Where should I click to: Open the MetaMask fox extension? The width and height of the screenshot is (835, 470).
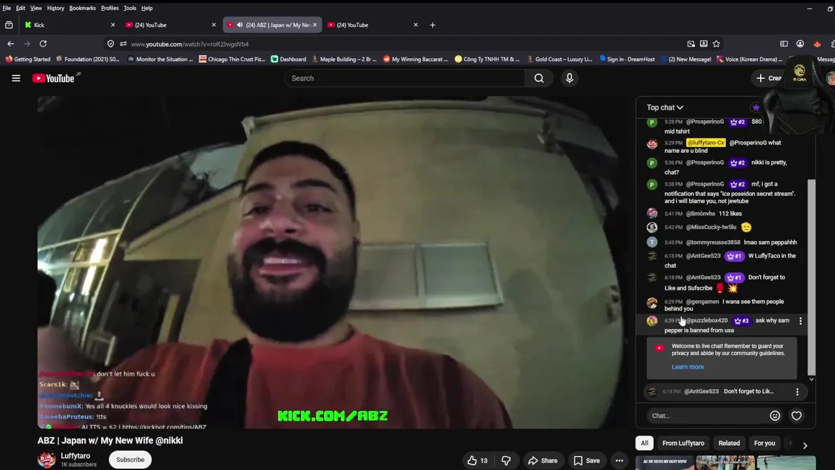(817, 44)
